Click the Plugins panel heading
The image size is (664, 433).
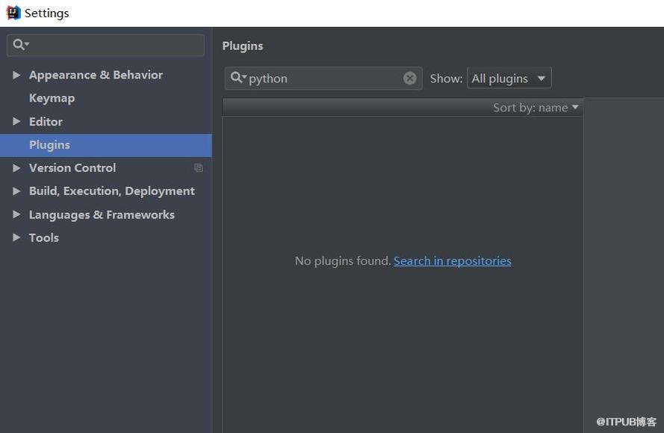click(x=243, y=46)
